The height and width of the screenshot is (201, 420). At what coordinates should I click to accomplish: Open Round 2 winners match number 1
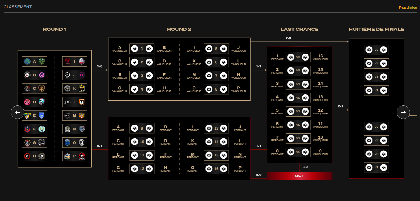click(142, 49)
